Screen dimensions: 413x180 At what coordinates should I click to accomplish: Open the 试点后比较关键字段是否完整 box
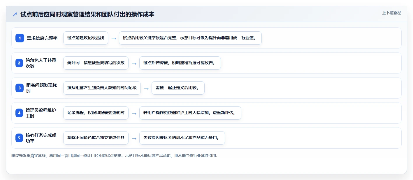point(190,38)
